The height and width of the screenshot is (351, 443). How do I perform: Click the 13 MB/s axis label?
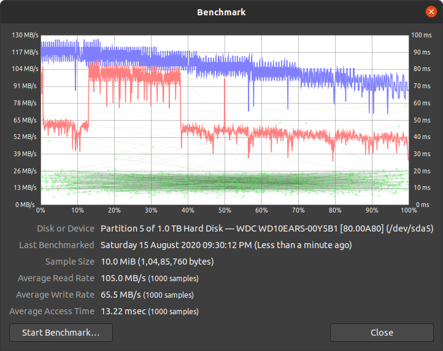pos(25,187)
